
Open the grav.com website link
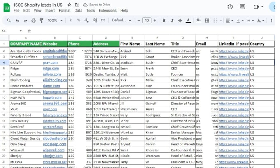point(50,63)
